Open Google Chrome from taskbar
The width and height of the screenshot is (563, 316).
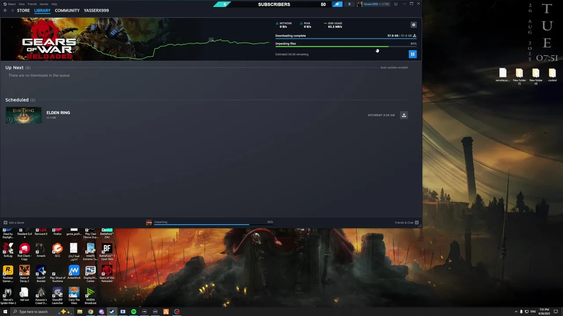tap(90, 312)
